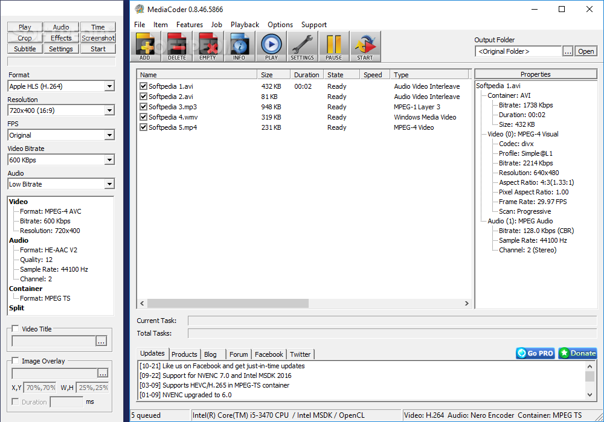Switch to the Blog tab
This screenshot has width=604, height=422.
210,354
